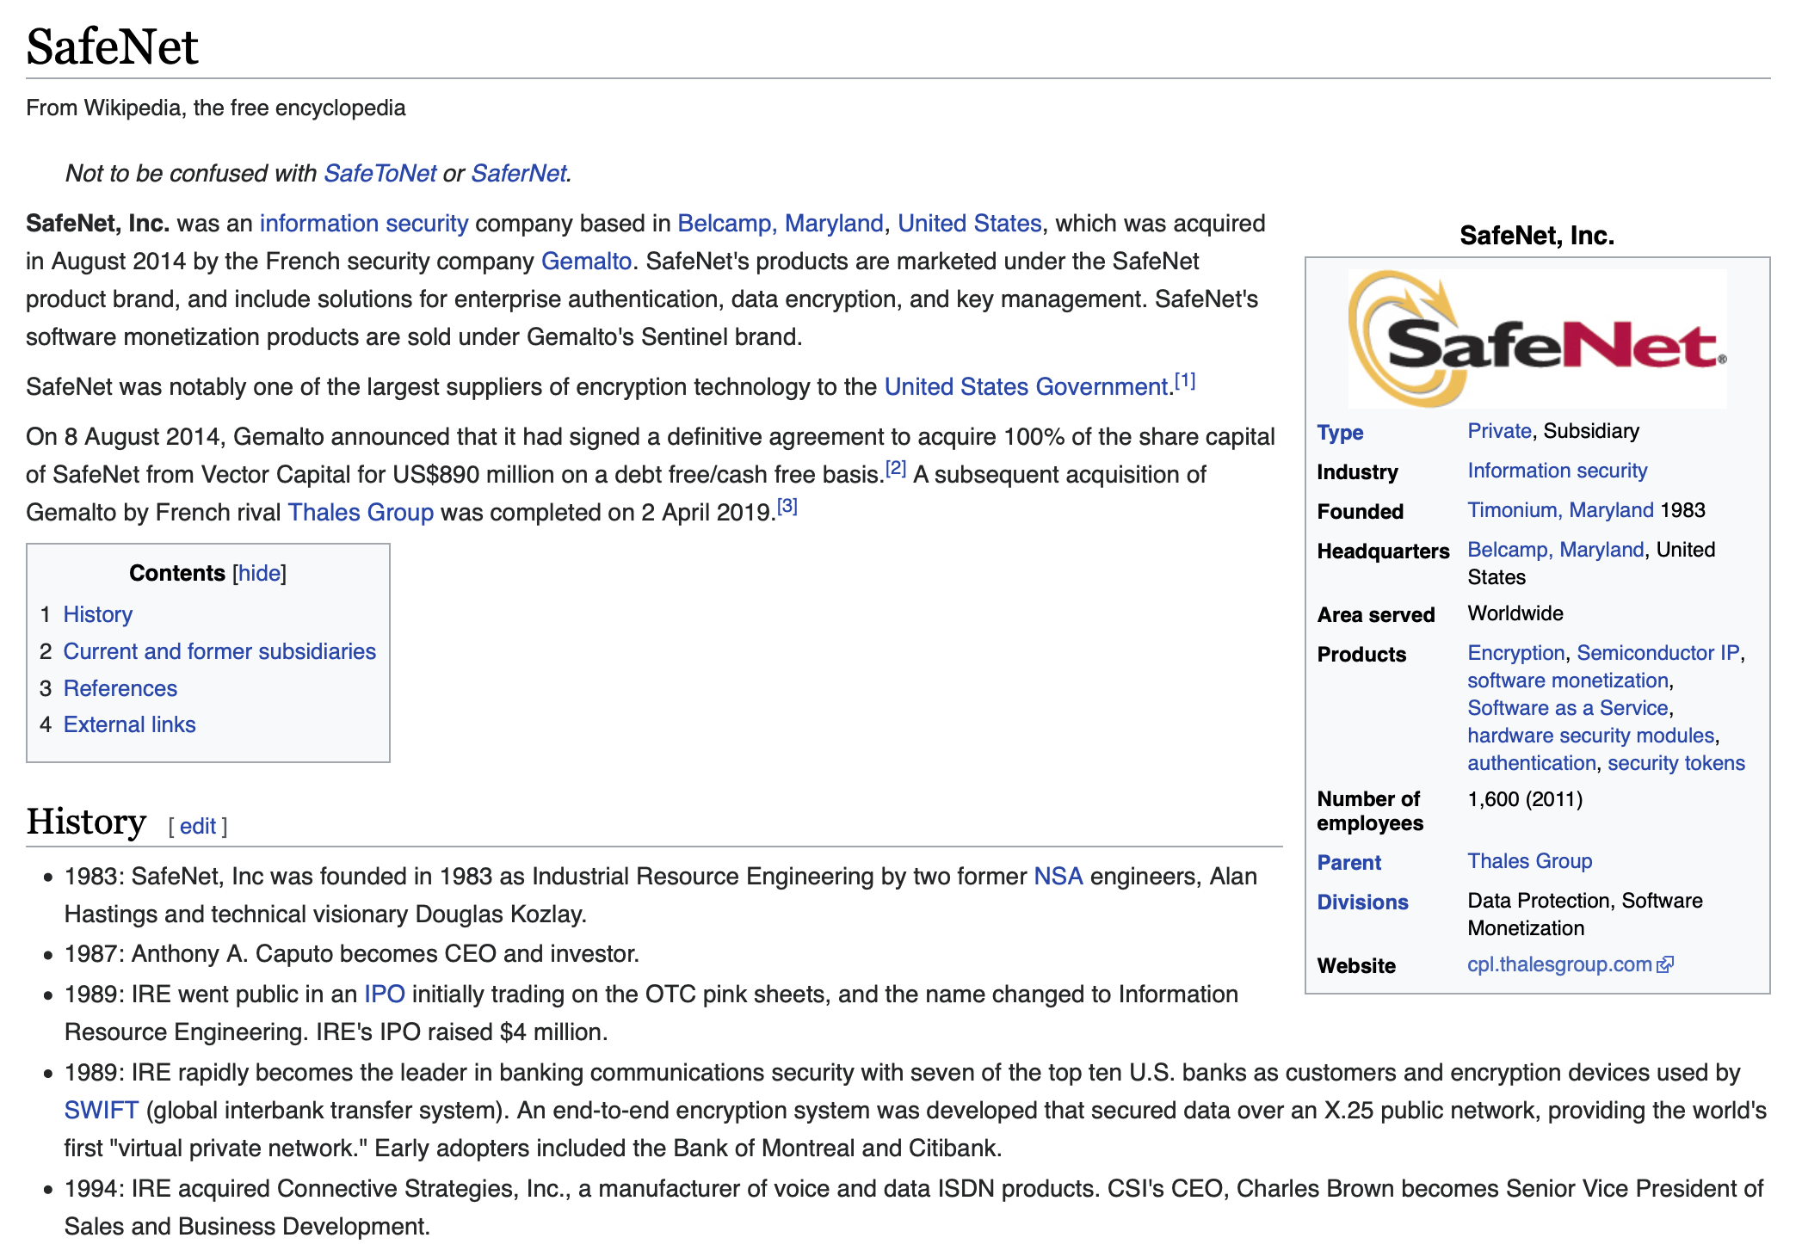Select '1987: Anthony A. Caputo becomes CEO' entry
Image resolution: width=1802 pixels, height=1244 pixels.
pos(352,953)
